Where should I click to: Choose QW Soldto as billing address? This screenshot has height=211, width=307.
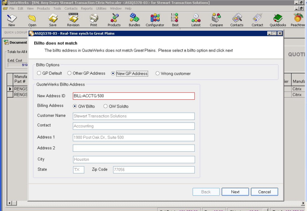click(x=105, y=106)
